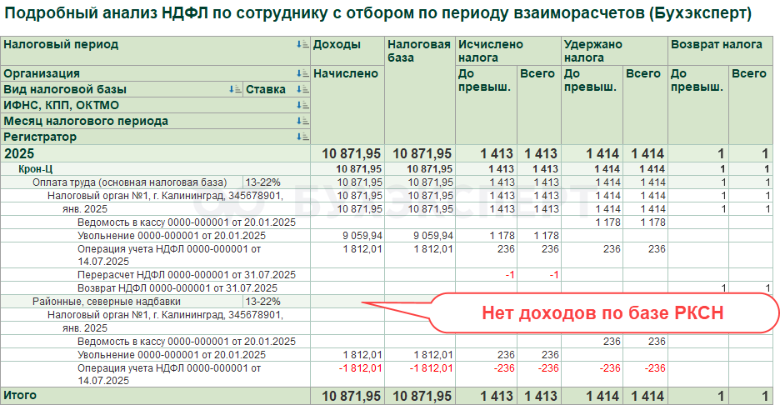
Task: Click sort icon beside Вид налоговой базы
Action: pyautogui.click(x=235, y=89)
